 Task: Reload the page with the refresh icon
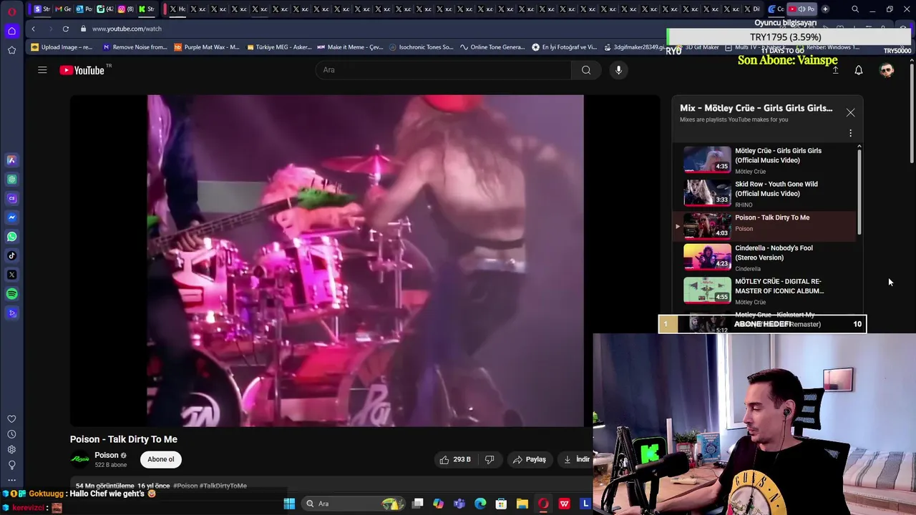tap(65, 29)
